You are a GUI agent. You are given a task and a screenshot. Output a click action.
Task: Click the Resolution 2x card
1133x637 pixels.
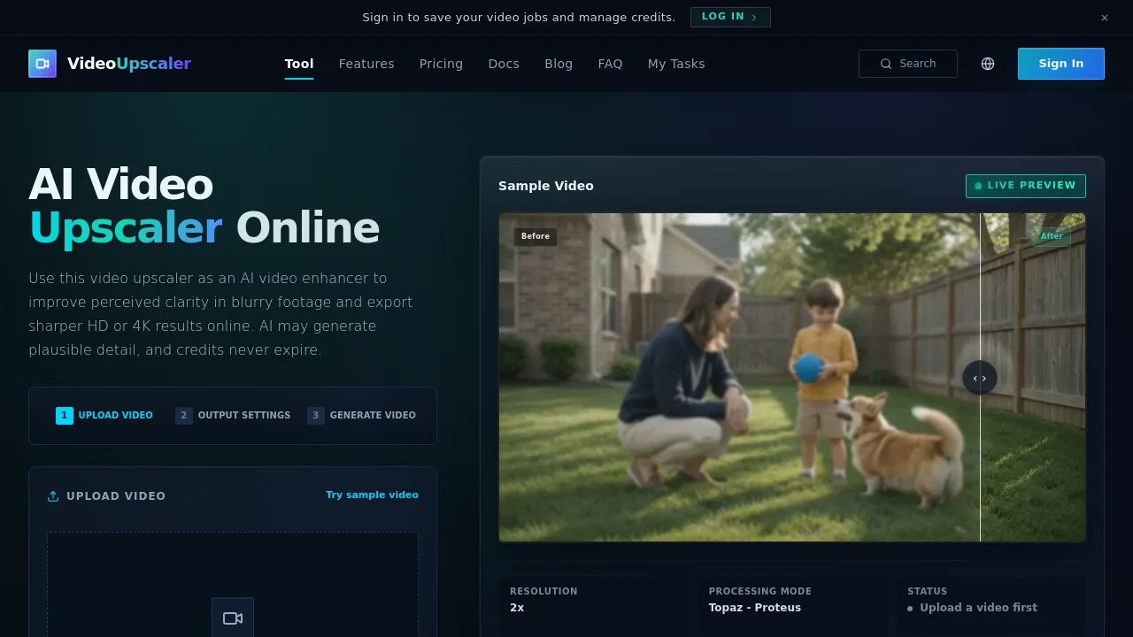(593, 607)
